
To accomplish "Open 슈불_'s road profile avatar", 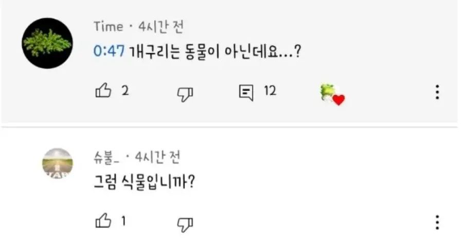I will 58,163.
